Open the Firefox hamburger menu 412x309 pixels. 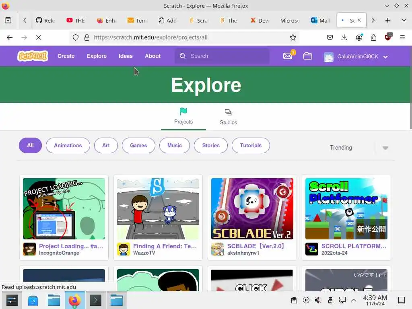point(402,37)
